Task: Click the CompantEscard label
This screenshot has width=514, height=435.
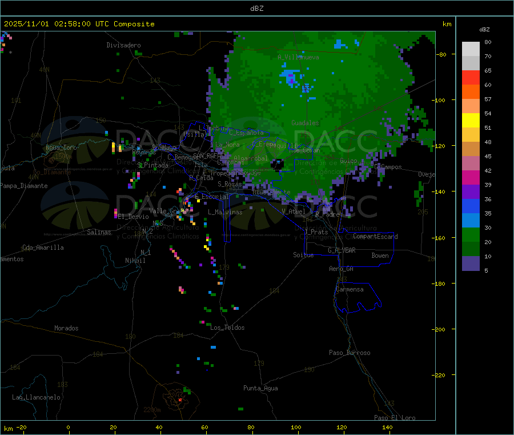Action: click(x=375, y=237)
